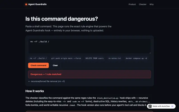Click the 'How it works' heading

(x=35, y=91)
